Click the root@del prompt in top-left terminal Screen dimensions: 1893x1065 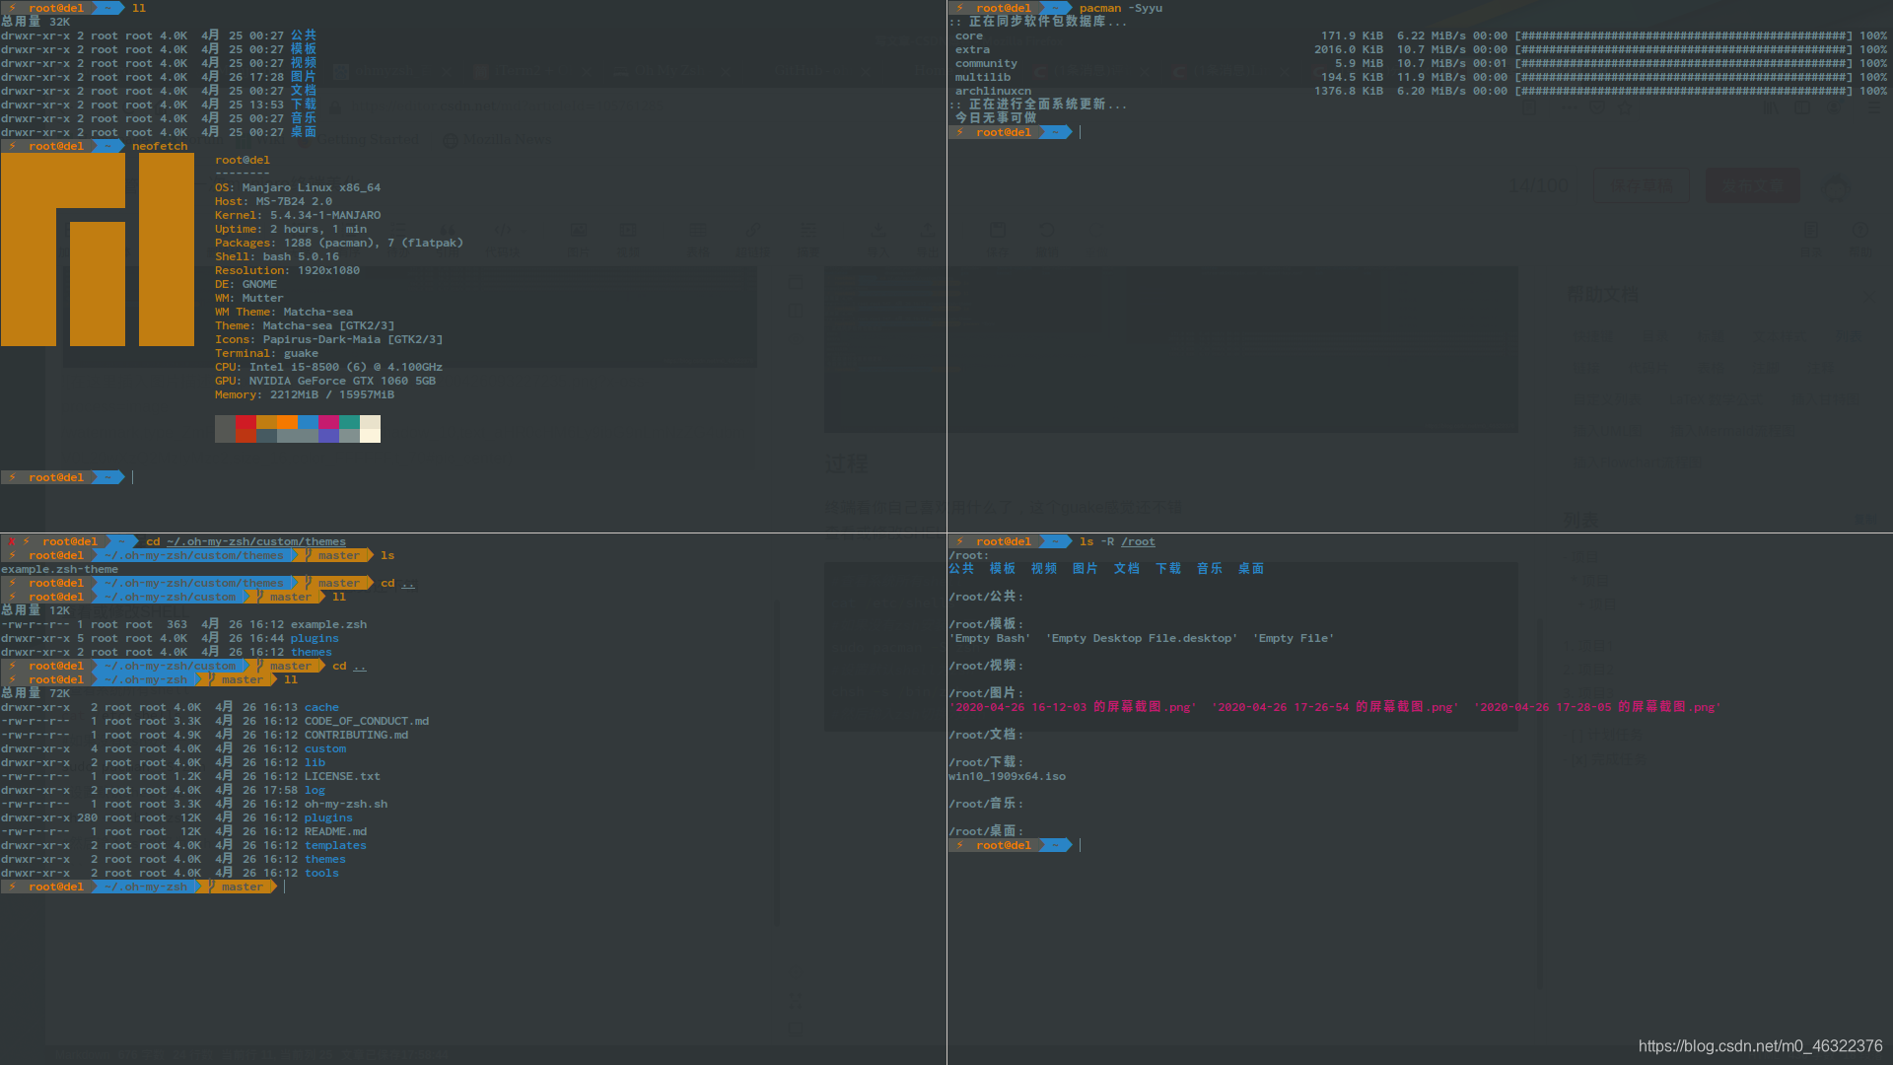(x=54, y=477)
